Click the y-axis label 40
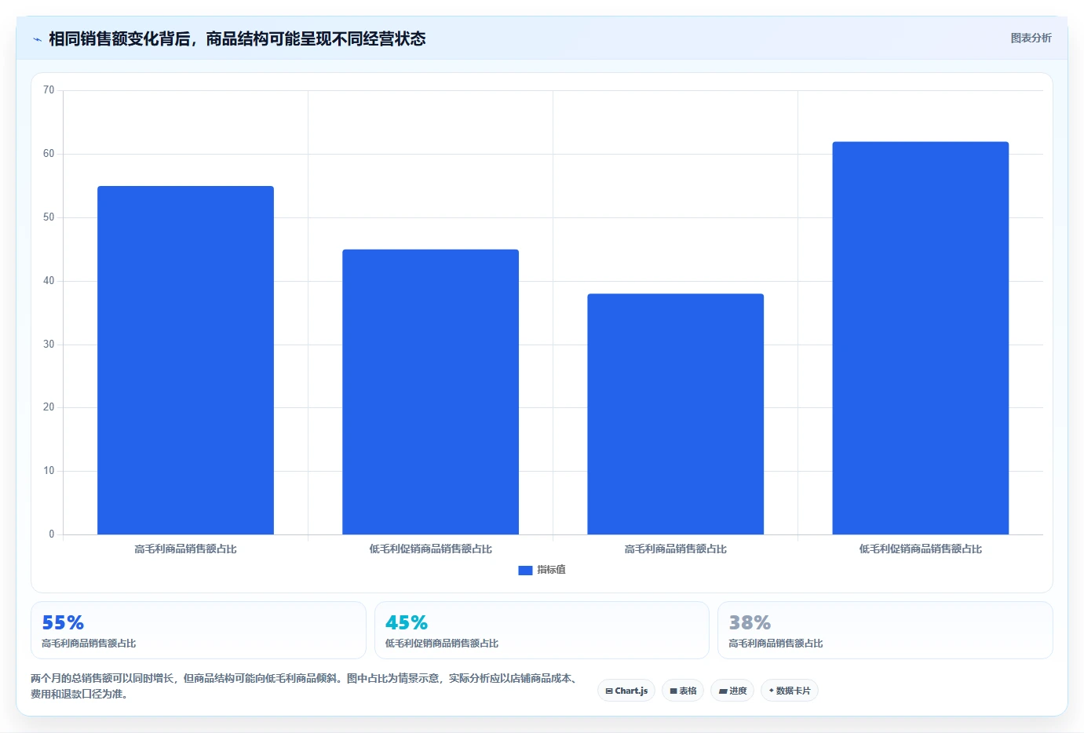This screenshot has width=1084, height=733. [49, 281]
